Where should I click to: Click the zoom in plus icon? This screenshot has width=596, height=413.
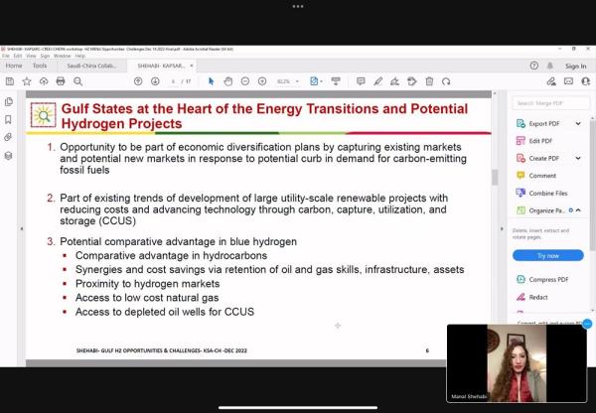coord(262,81)
